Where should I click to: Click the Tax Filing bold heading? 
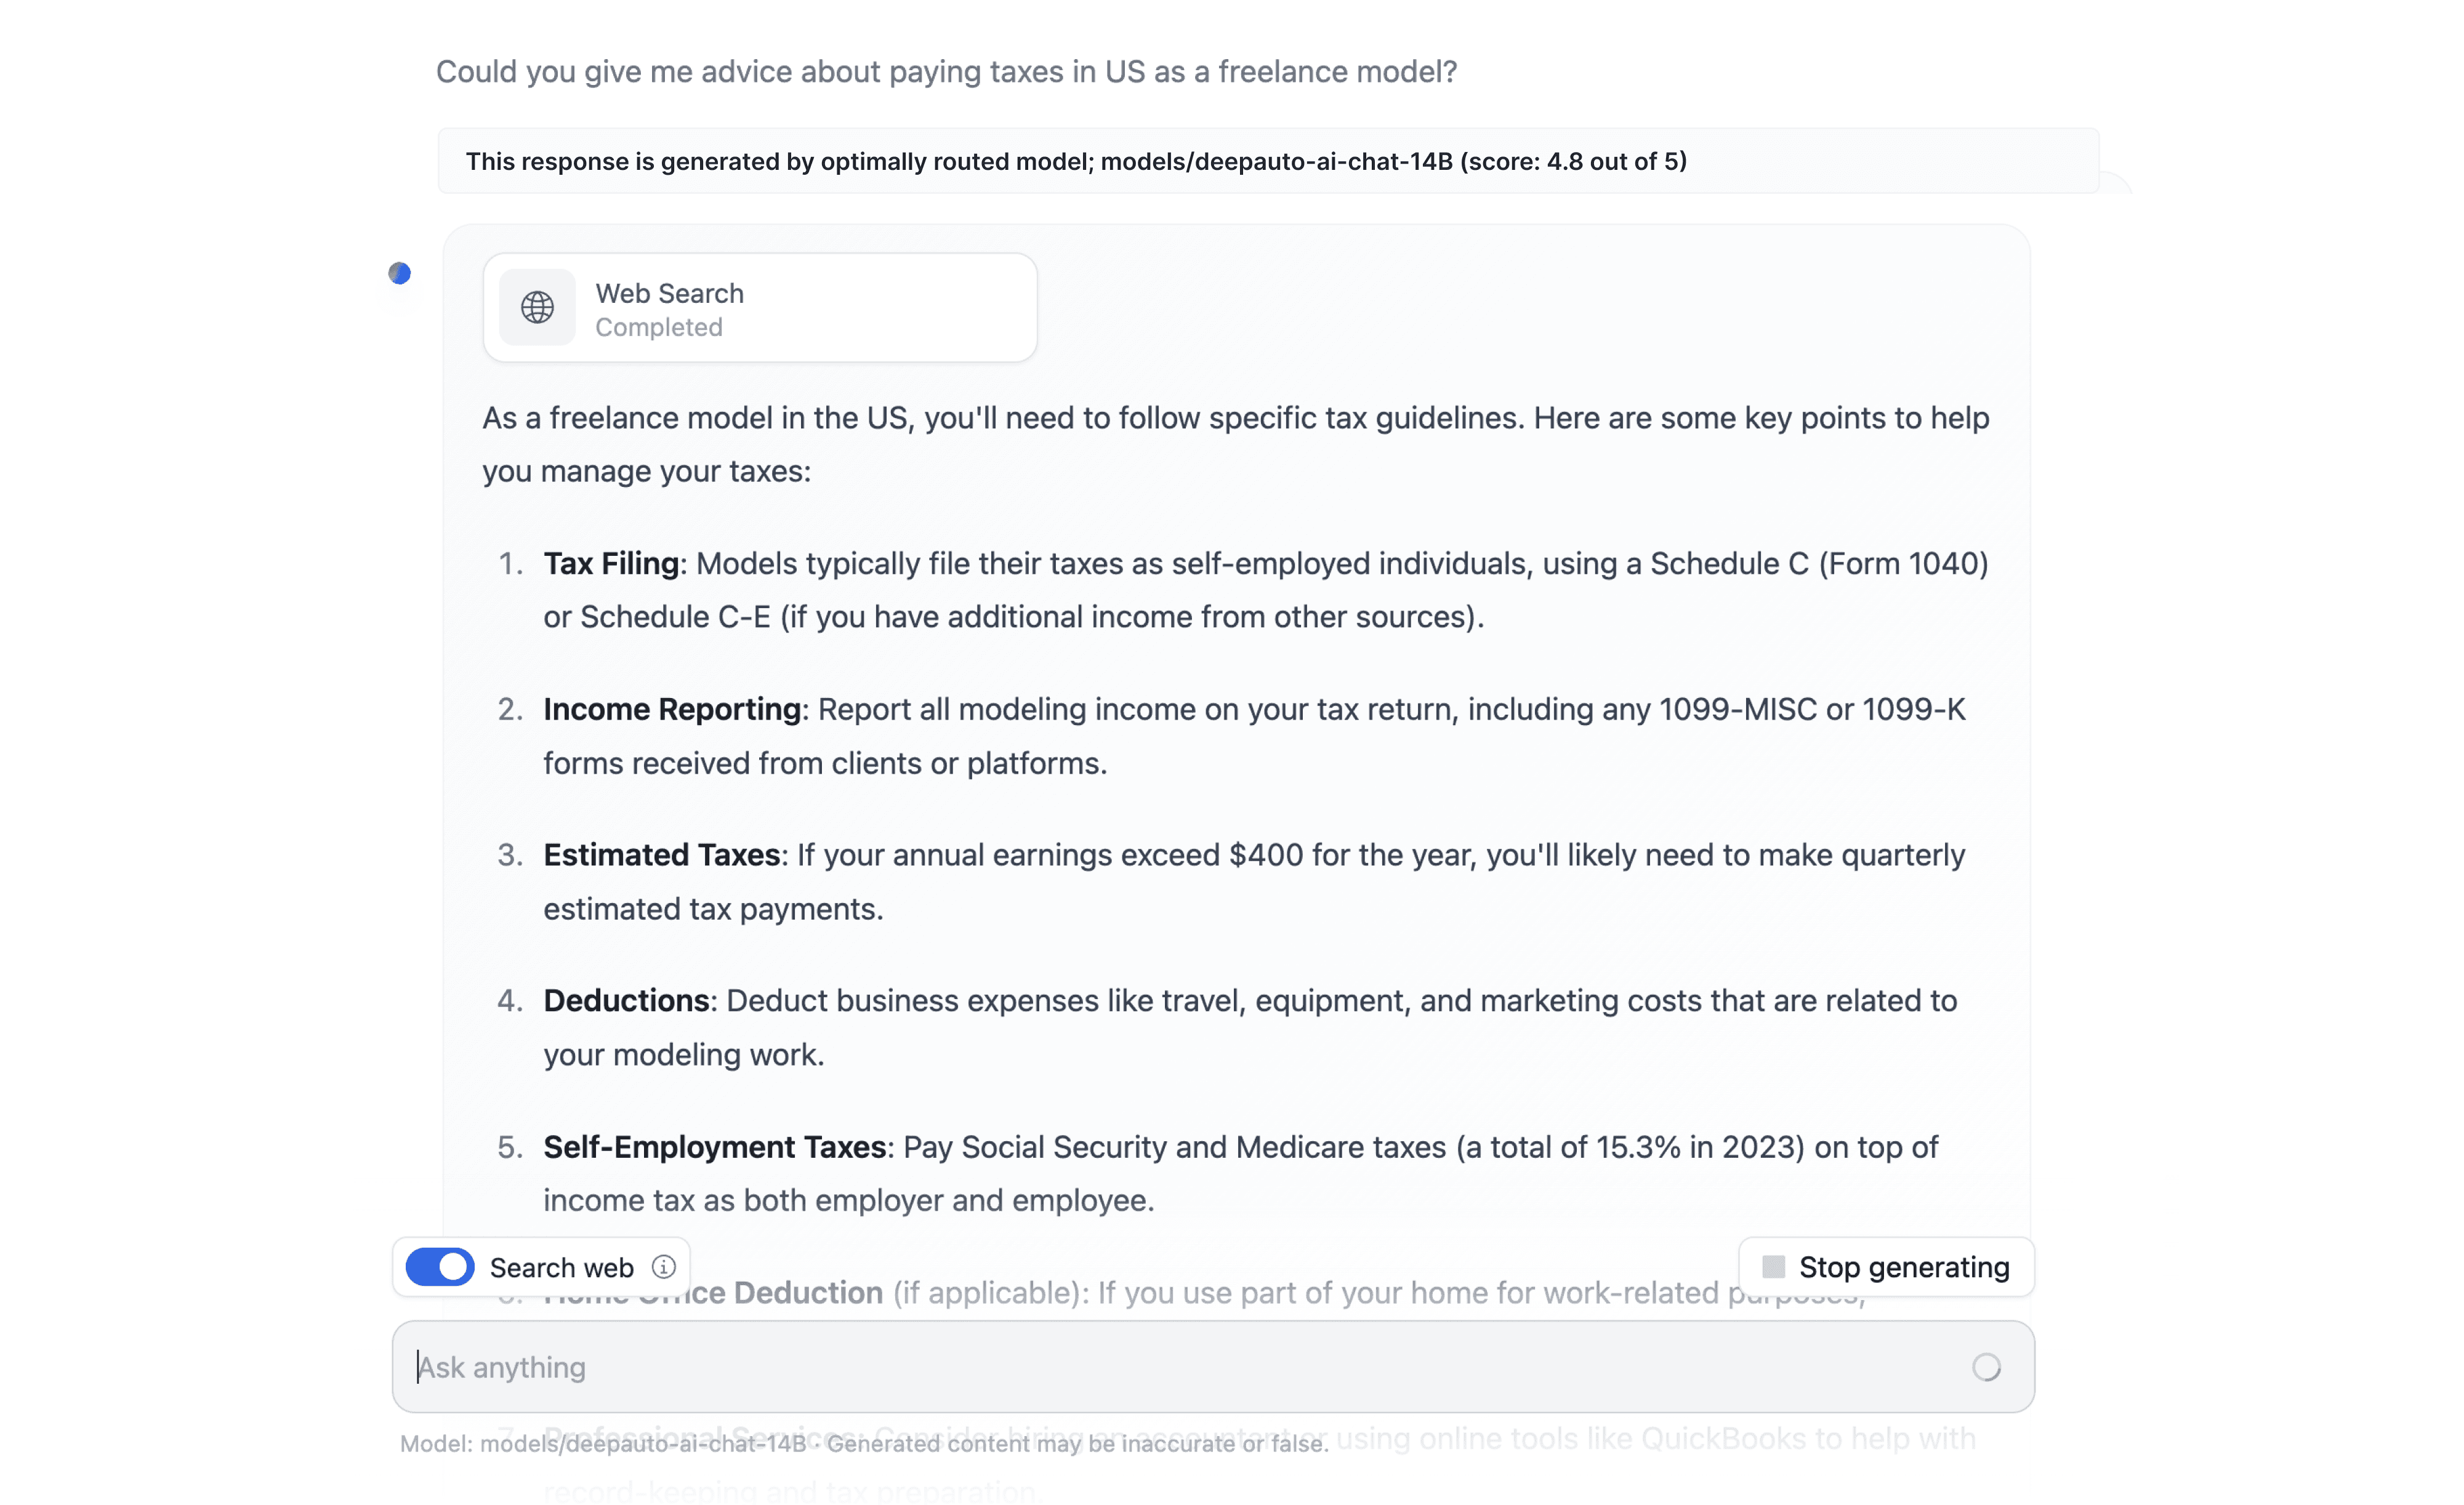[611, 564]
